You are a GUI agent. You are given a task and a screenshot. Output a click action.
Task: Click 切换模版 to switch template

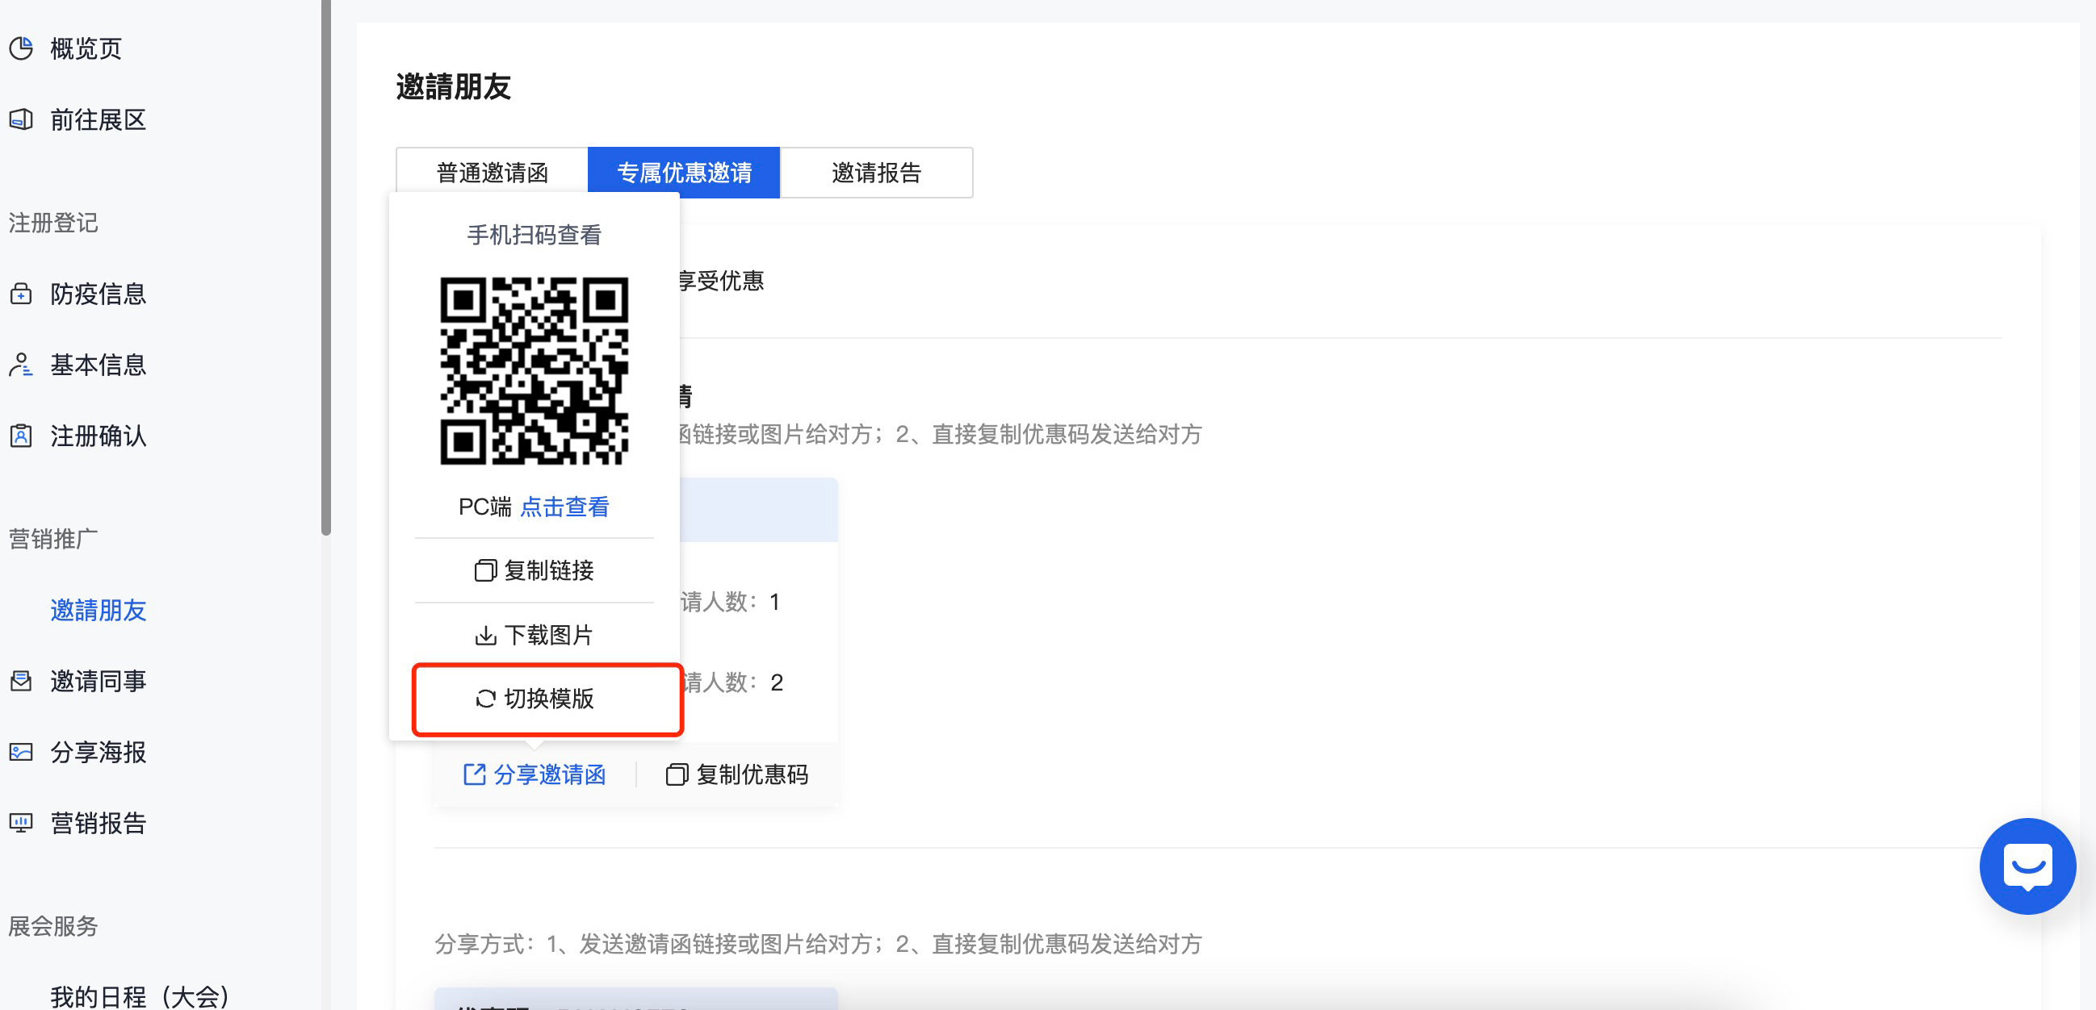tap(534, 699)
